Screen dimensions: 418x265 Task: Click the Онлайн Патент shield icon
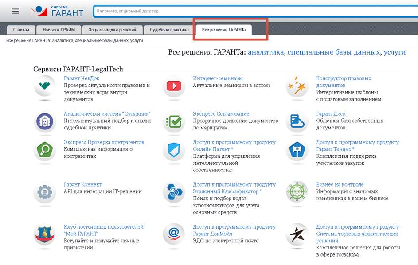click(x=174, y=150)
